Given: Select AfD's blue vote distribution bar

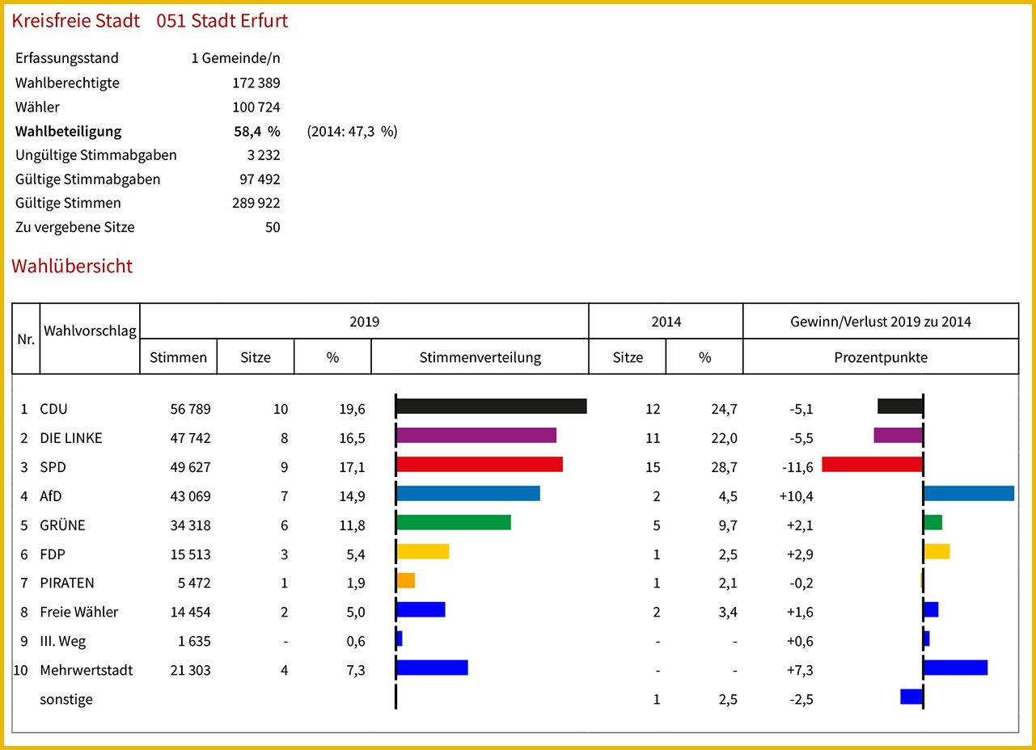Looking at the screenshot, I should tap(468, 493).
